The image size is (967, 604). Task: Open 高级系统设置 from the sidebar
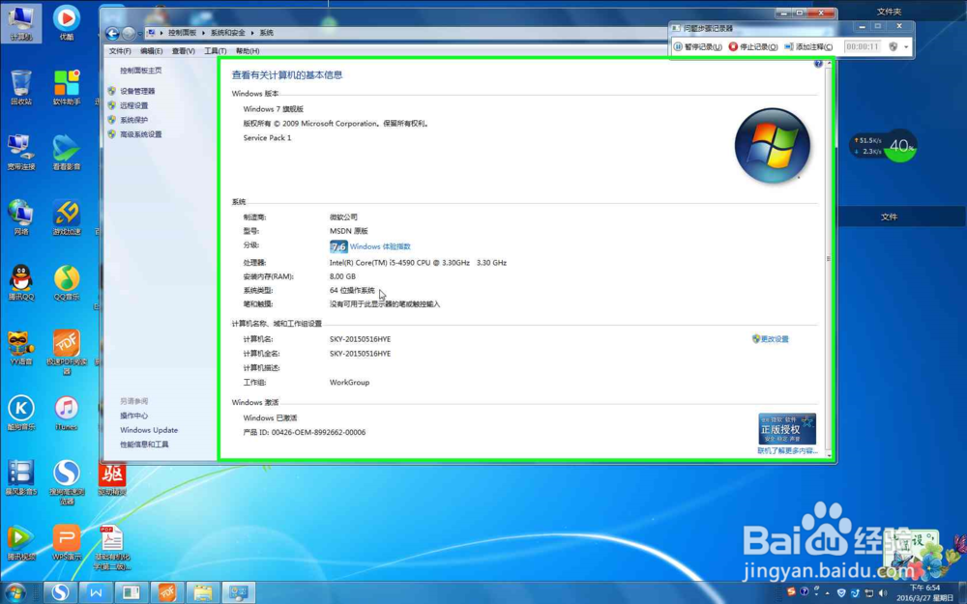pyautogui.click(x=140, y=134)
